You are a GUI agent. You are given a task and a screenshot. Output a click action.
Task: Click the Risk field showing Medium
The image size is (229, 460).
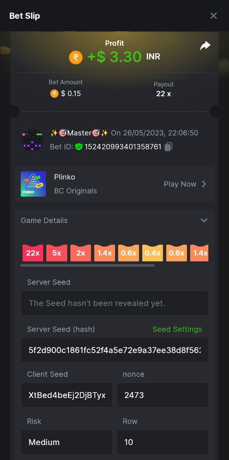(x=67, y=442)
